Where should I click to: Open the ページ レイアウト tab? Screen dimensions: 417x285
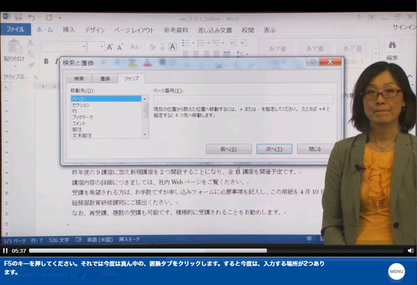tap(134, 30)
